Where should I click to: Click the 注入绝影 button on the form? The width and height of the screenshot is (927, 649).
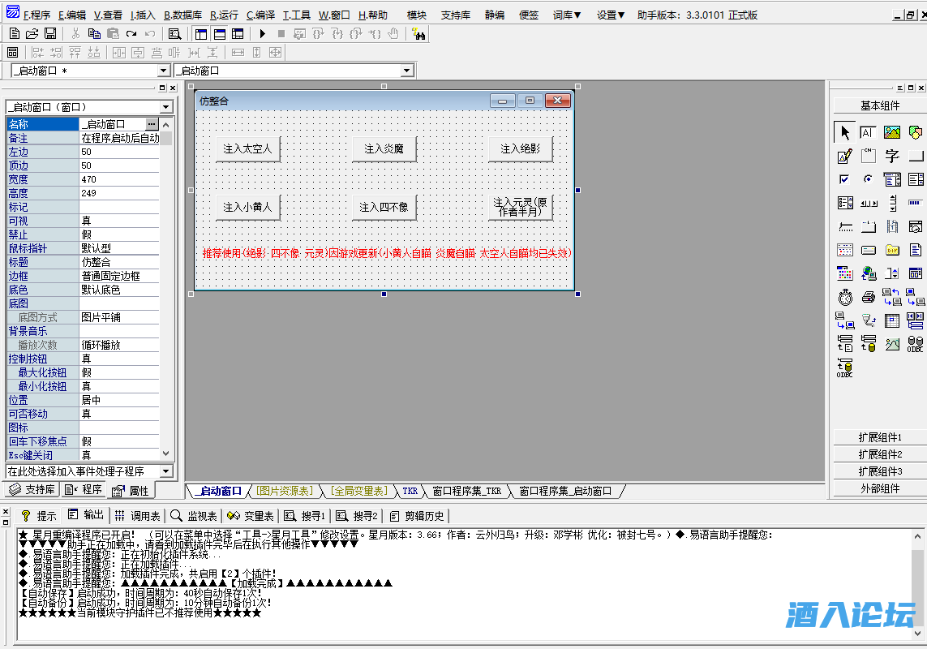pyautogui.click(x=520, y=148)
